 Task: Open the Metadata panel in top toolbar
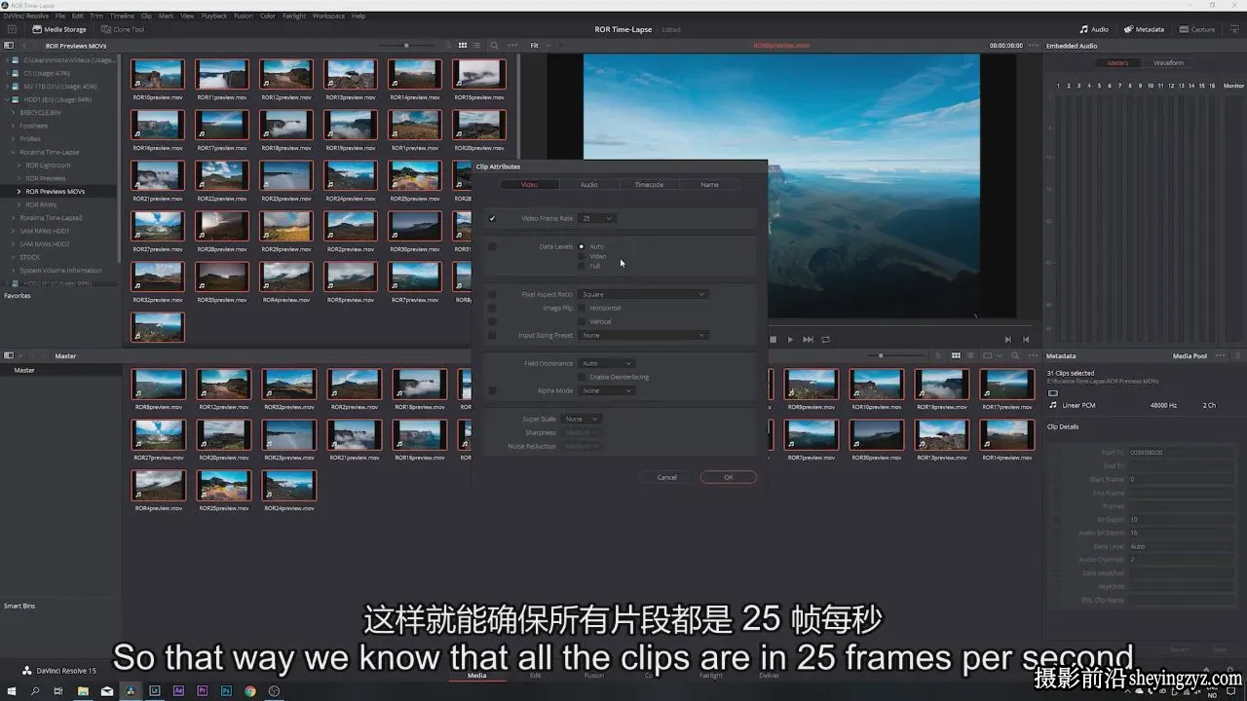point(1144,29)
